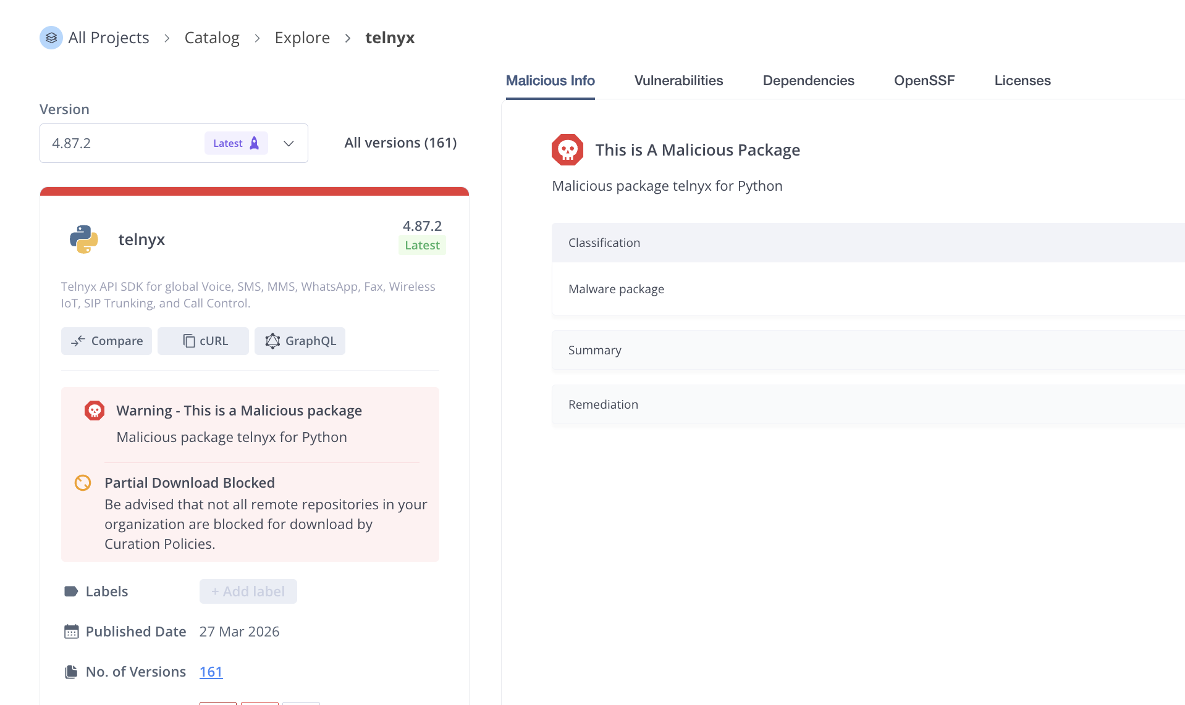Click the skull icon in the warning box
Viewport: 1185px width, 705px height.
point(95,411)
